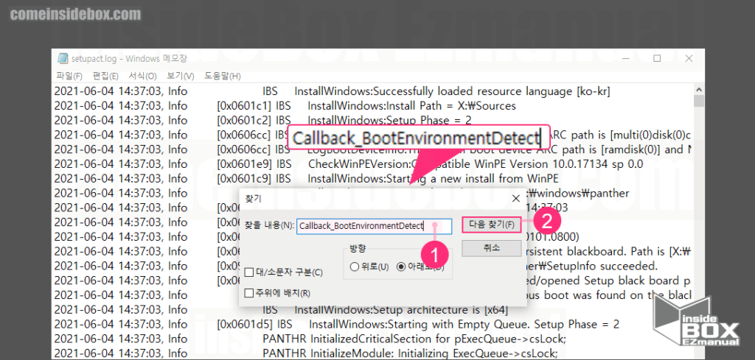Click the 찾을 내용 search text field
The height and width of the screenshot is (360, 755).
[x=374, y=225]
